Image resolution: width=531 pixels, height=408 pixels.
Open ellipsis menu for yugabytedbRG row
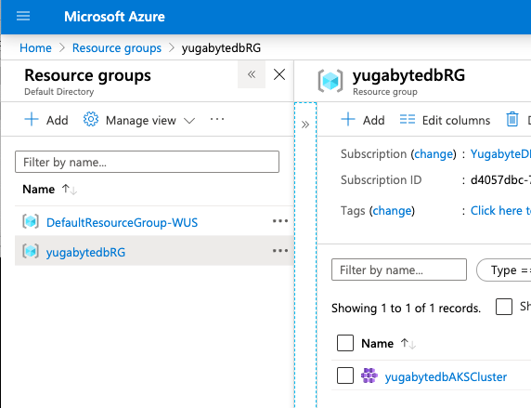point(280,251)
